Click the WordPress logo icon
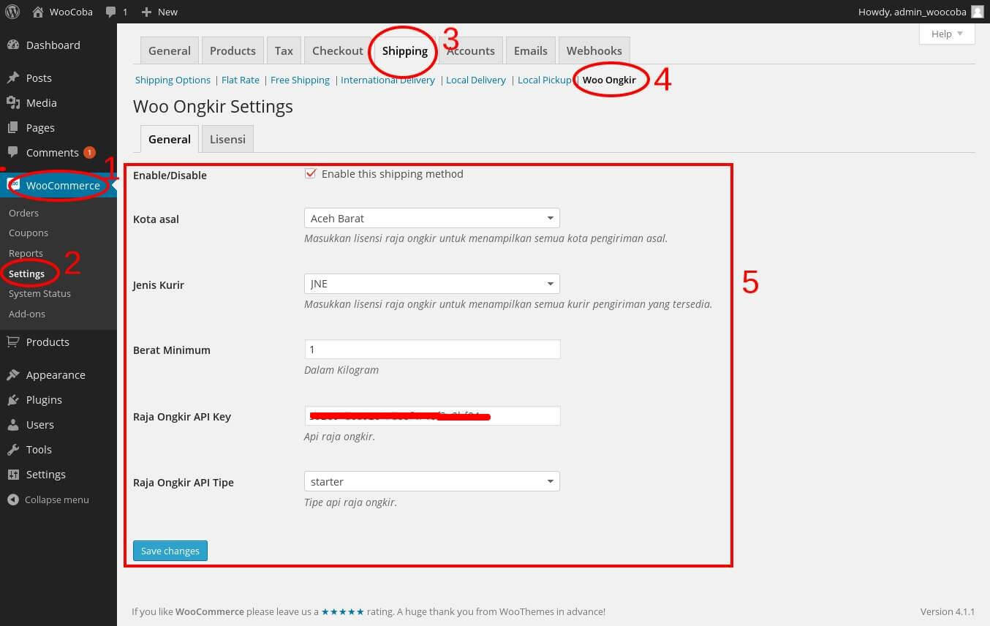The image size is (990, 626). point(12,12)
